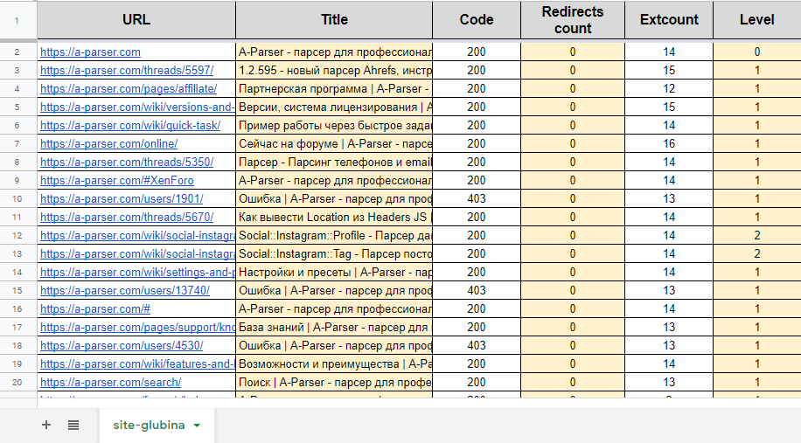The height and width of the screenshot is (443, 801).
Task: Open link a-parser.com/#XenForo
Action: click(117, 181)
